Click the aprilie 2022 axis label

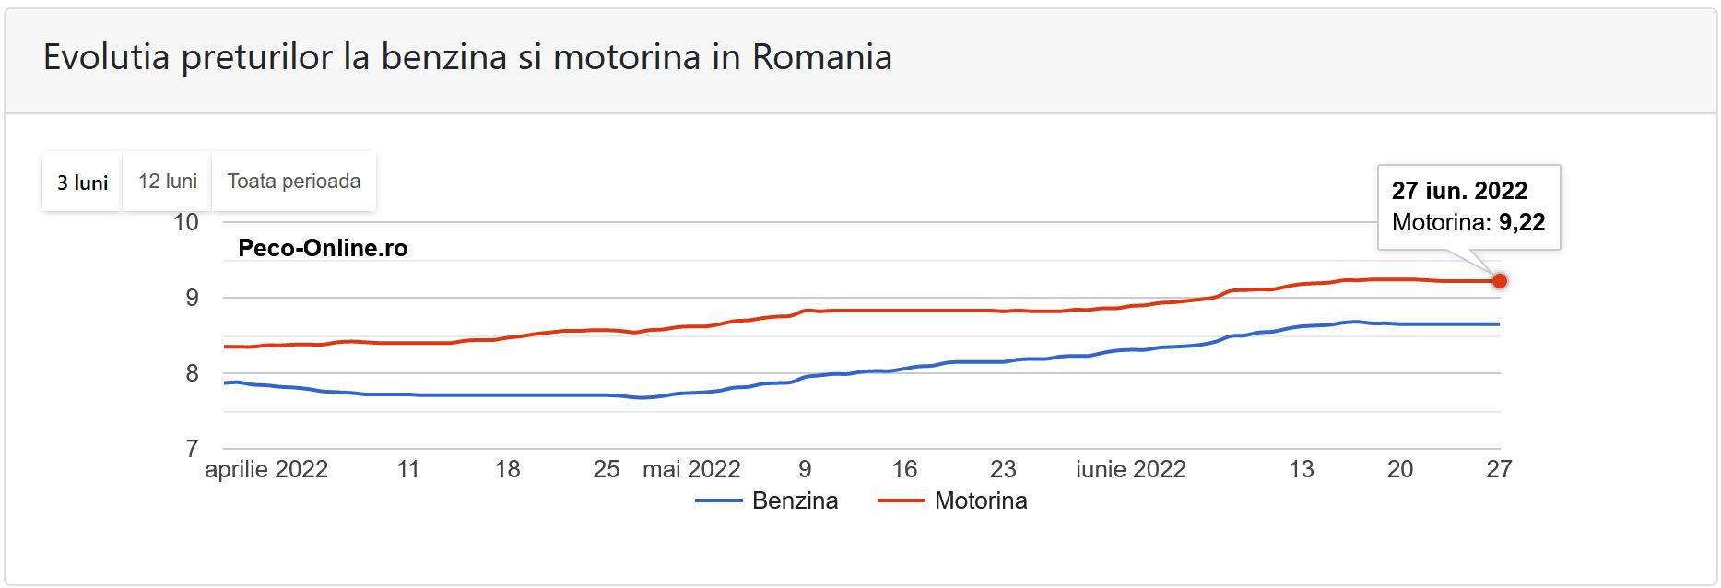[x=266, y=469]
